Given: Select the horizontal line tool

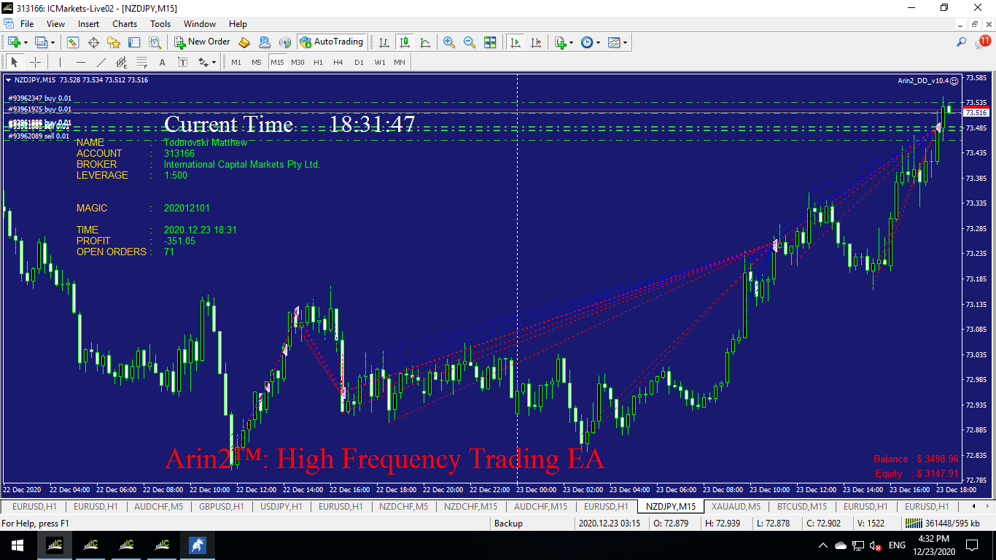Looking at the screenshot, I should 81,62.
